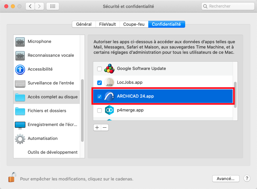
Task: Select the Confidentialité tab
Action: click(166, 24)
